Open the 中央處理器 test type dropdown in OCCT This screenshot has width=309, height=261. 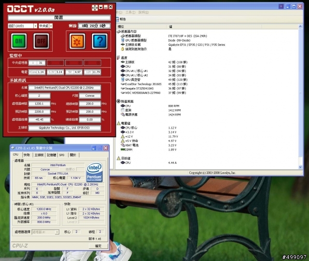[51, 26]
